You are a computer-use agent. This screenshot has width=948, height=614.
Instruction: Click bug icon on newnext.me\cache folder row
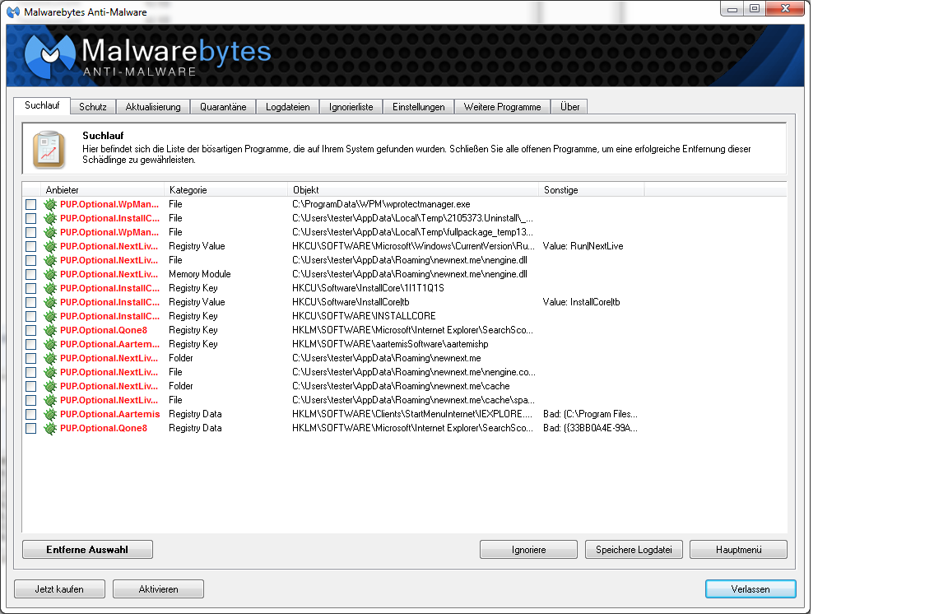click(50, 386)
